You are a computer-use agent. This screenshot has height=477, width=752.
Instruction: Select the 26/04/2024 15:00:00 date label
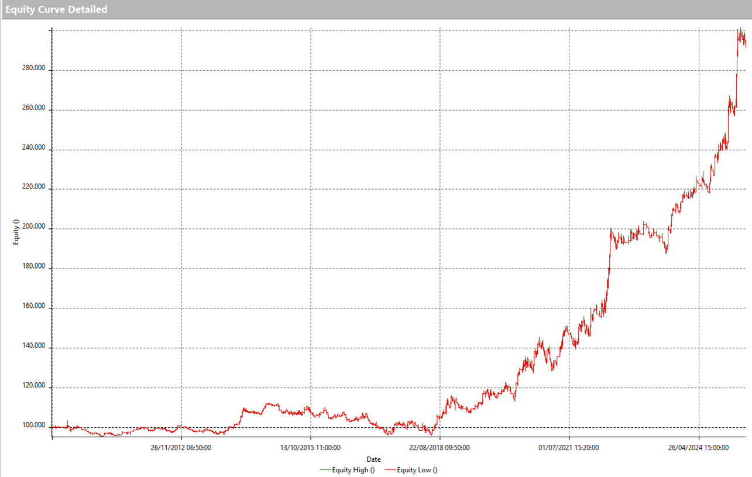(x=699, y=448)
